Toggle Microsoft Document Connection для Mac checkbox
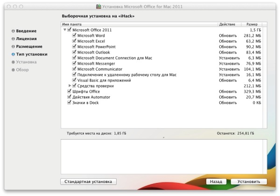280x196 pixels. [74, 58]
